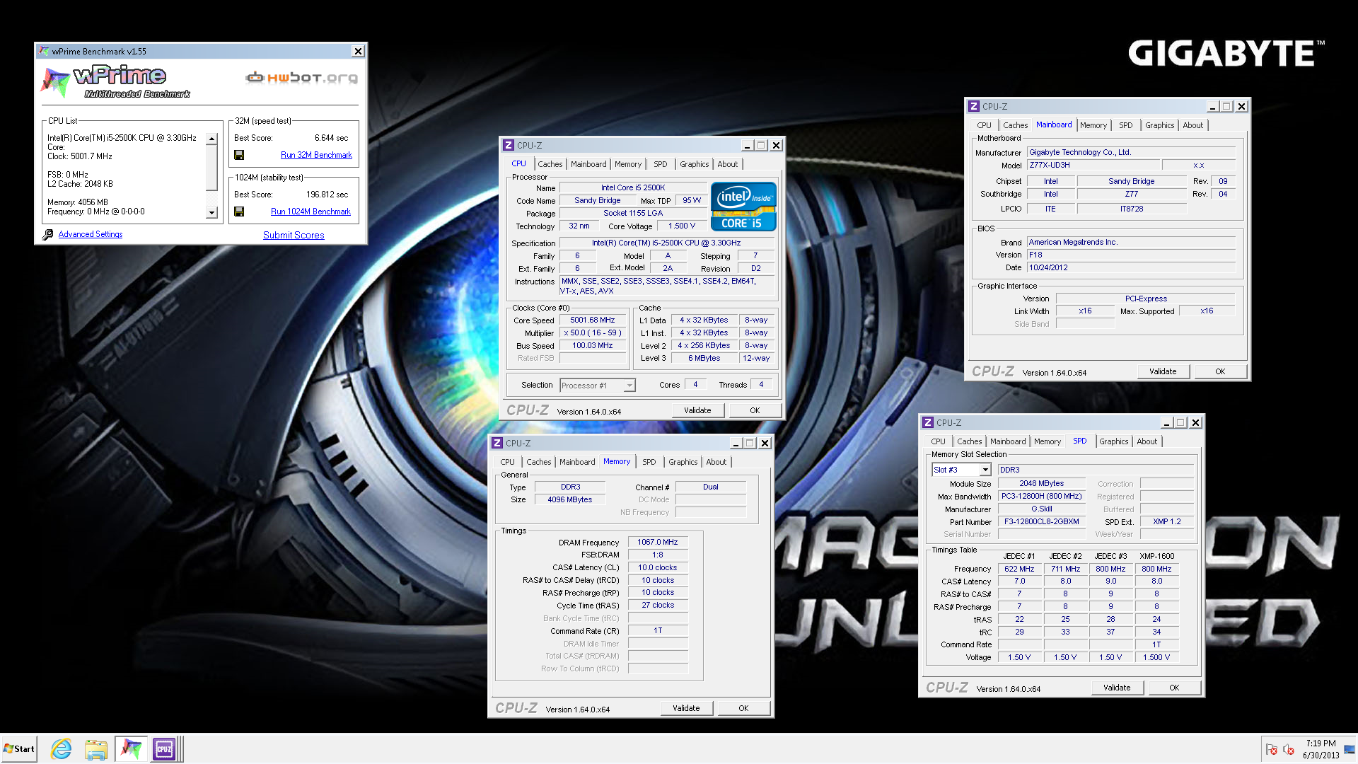Click the Core Speed 5001.68 MHz field

click(593, 320)
